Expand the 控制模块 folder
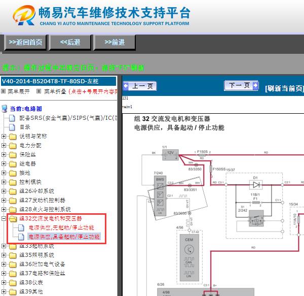Image resolution: width=304 pixels, height=296 pixels. click(4, 182)
